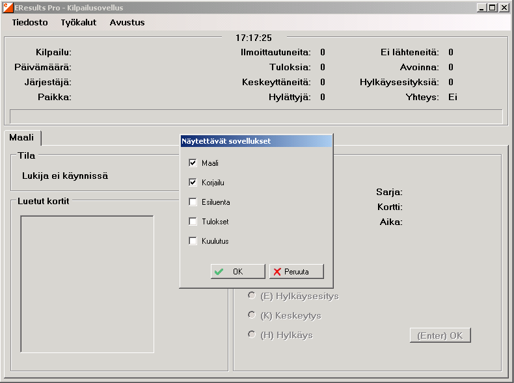514x383 pixels.
Task: Click the 'Hylkäysesityksiä:' label
Action: [x=399, y=82]
